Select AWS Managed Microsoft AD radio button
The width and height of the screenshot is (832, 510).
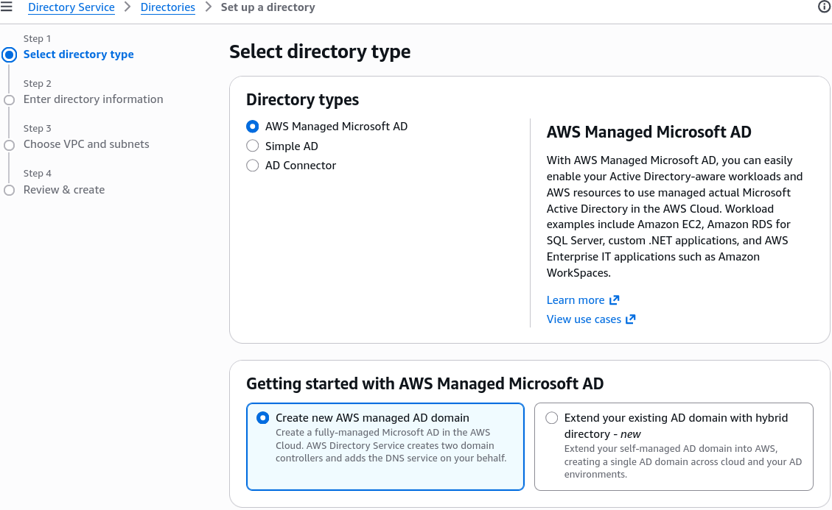pos(253,126)
